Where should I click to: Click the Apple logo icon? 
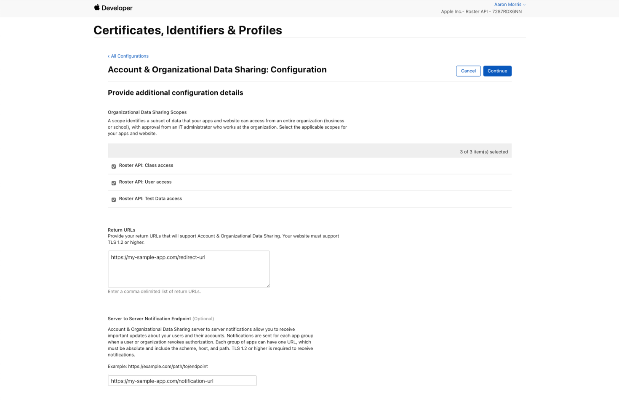[x=97, y=8]
